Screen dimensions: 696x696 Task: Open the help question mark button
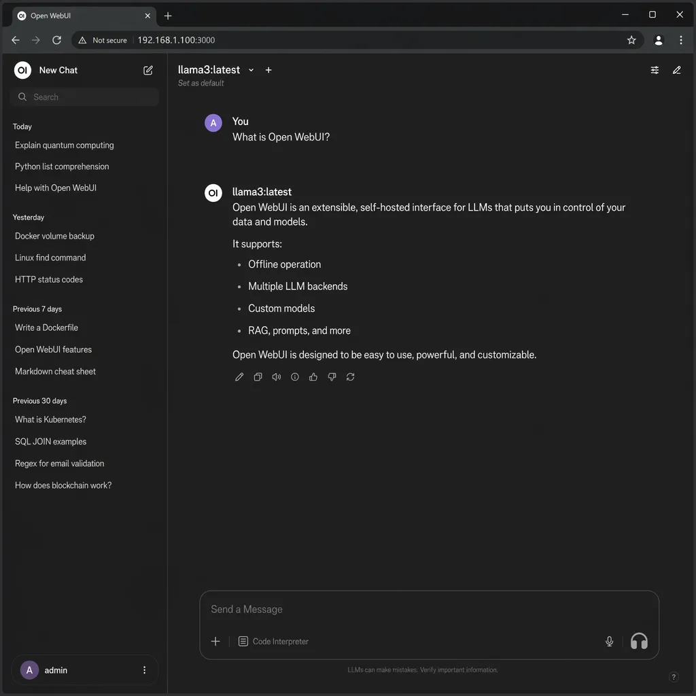674,676
